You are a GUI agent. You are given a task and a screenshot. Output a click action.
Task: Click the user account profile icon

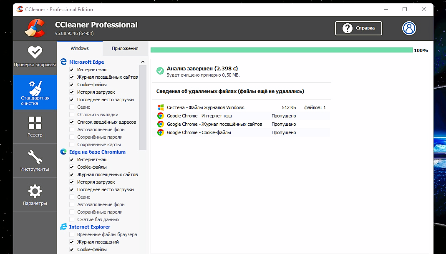409,28
